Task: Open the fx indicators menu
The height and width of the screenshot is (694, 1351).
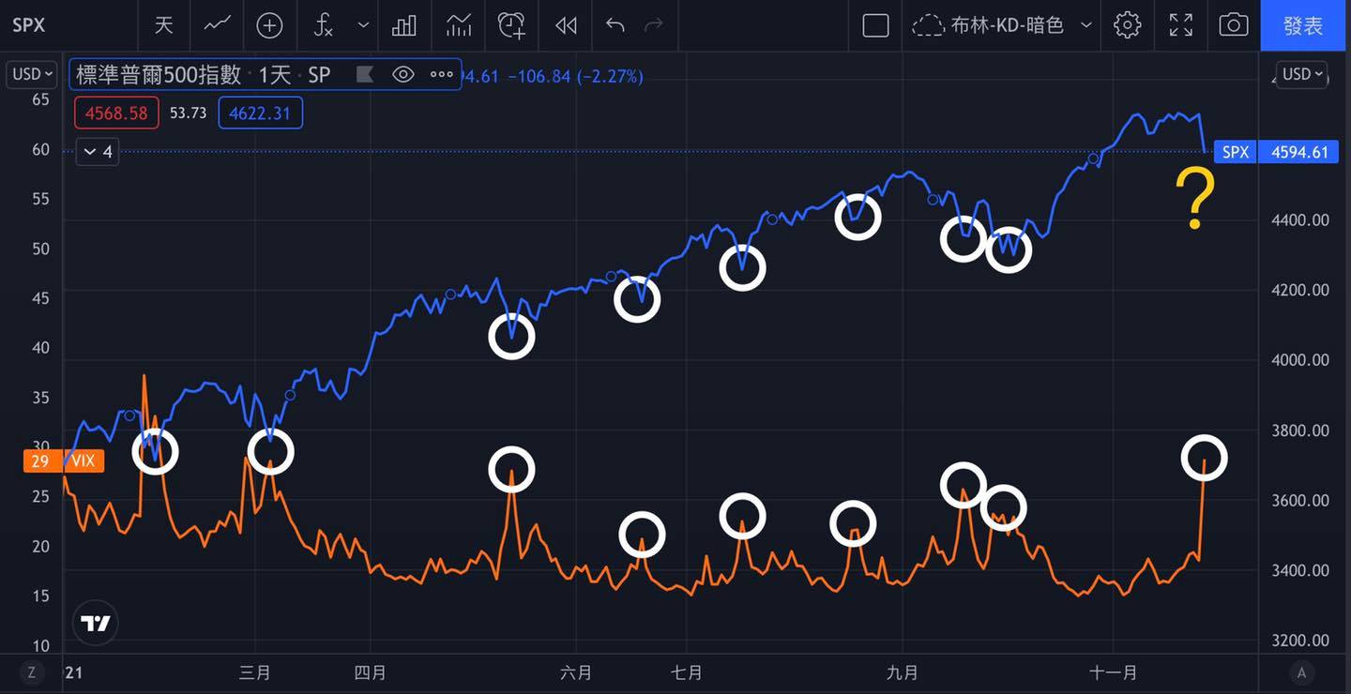Action: [x=324, y=25]
